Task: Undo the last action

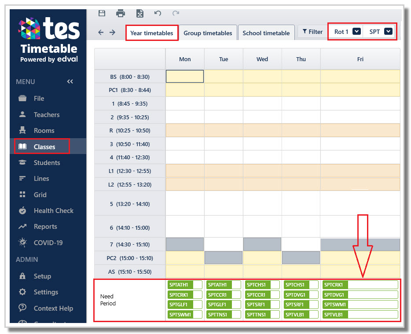Action: point(158,13)
